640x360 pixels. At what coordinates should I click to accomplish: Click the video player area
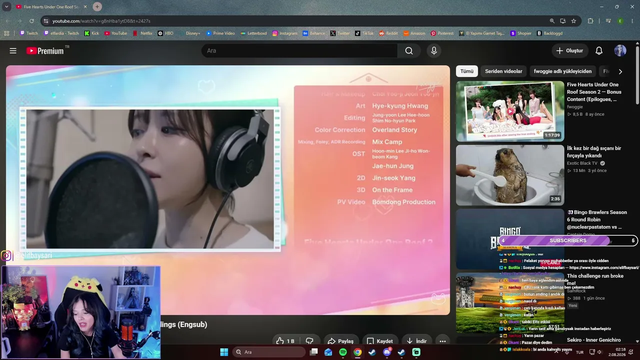[228, 190]
